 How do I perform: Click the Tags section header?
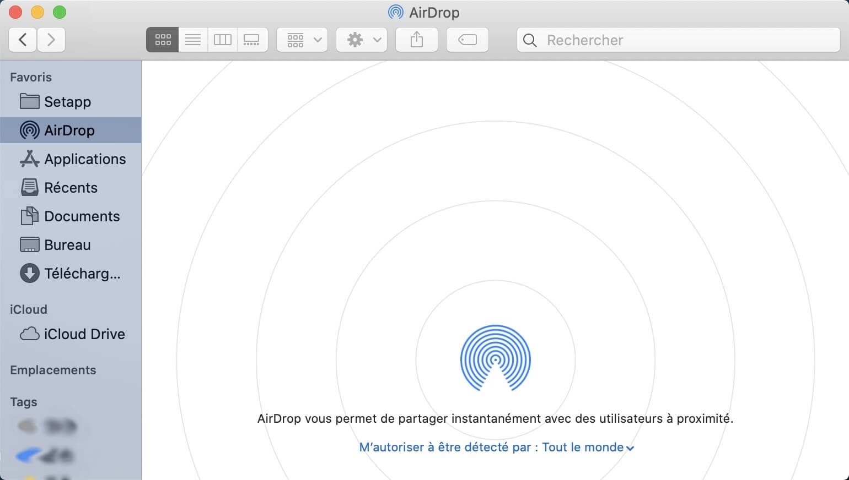[x=24, y=402]
